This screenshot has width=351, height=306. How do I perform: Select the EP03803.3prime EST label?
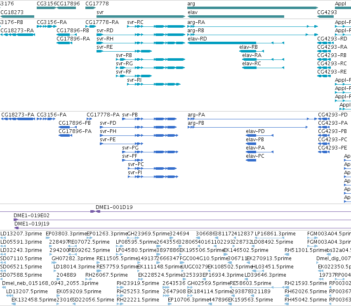66,234
